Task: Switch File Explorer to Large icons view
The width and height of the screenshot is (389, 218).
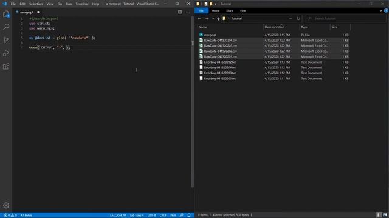Action: [385, 215]
